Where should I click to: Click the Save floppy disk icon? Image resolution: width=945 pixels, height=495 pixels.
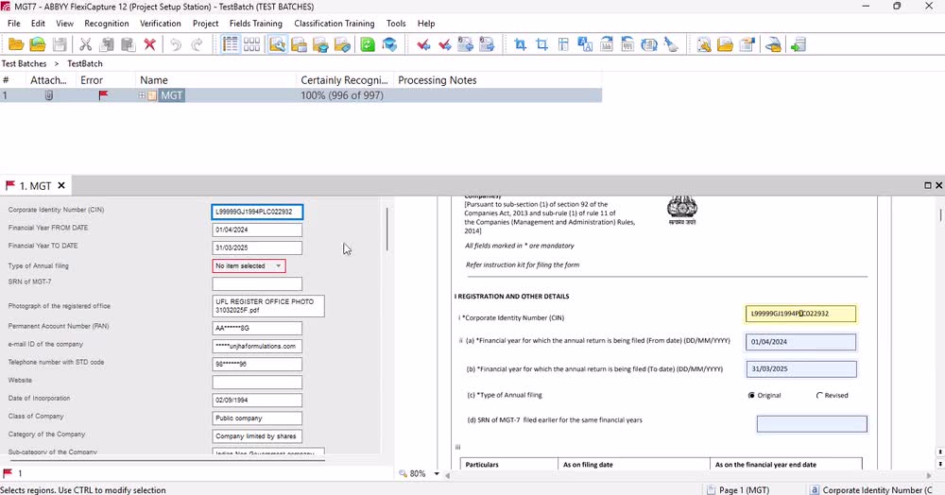click(x=59, y=44)
